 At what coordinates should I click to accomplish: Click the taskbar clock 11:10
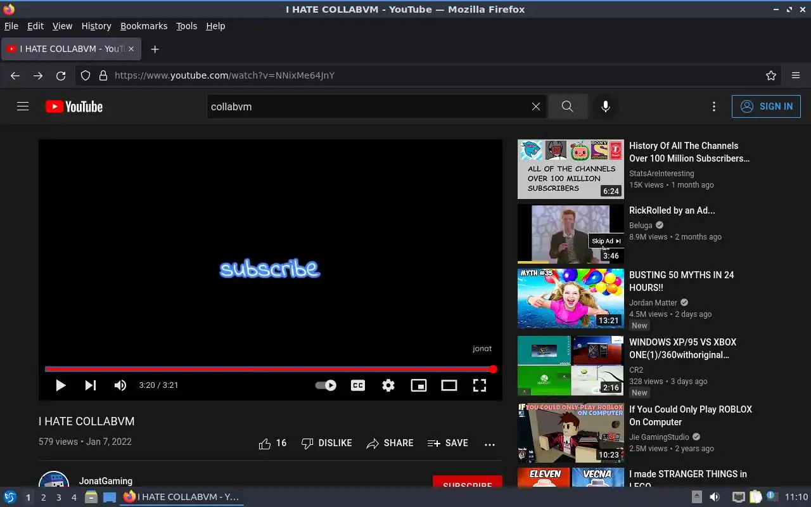pyautogui.click(x=796, y=497)
